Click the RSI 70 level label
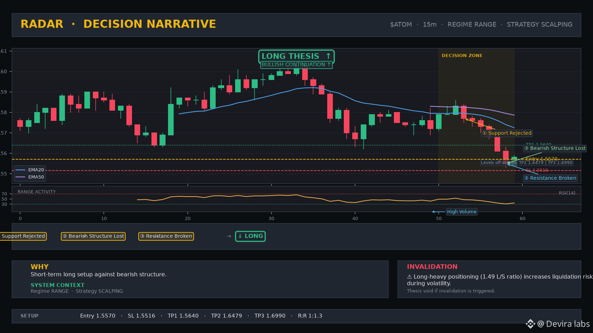The width and height of the screenshot is (593, 333). (x=4, y=194)
